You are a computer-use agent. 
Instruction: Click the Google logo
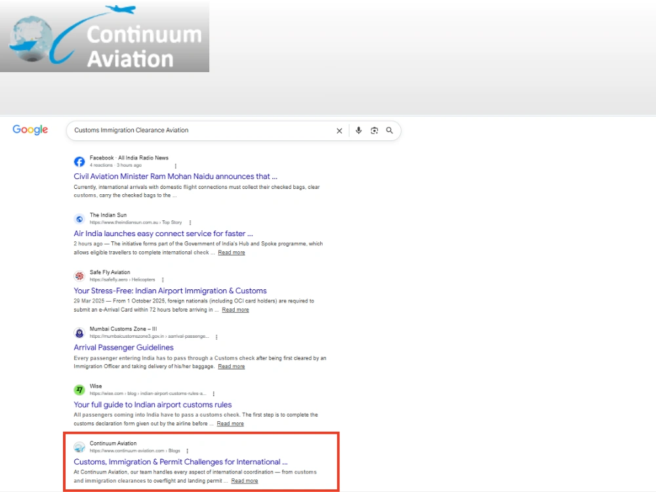30,130
